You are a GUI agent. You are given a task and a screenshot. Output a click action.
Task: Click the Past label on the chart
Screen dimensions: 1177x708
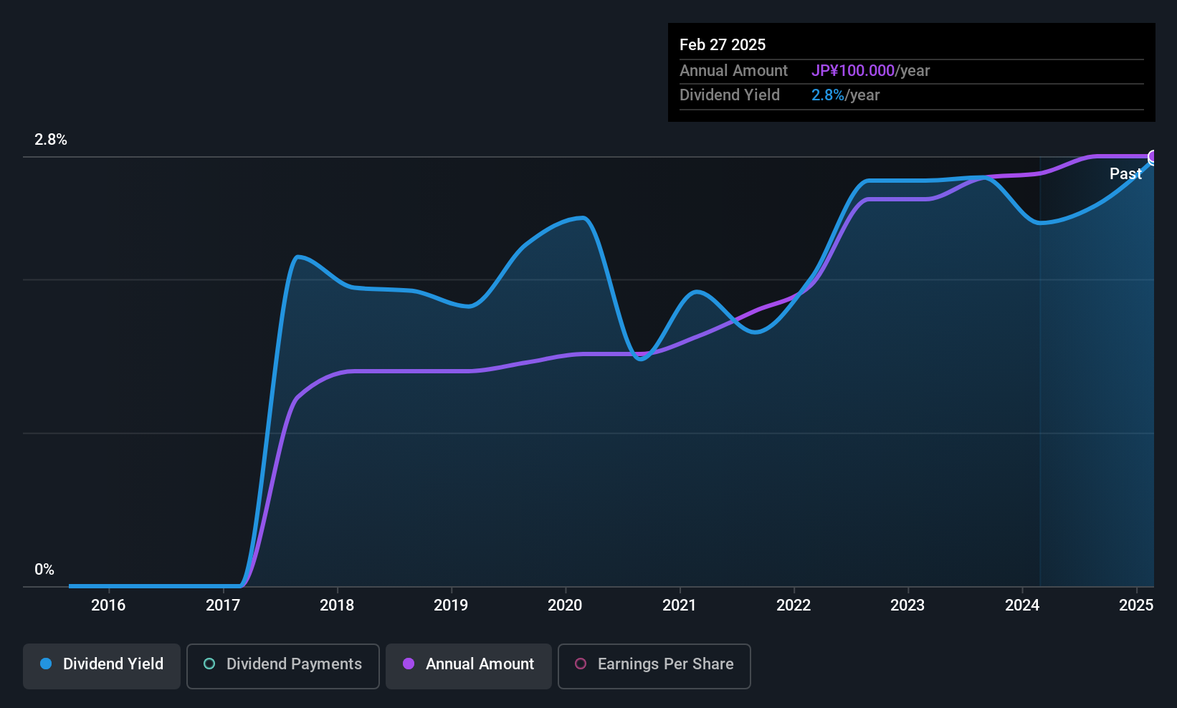(x=1125, y=173)
